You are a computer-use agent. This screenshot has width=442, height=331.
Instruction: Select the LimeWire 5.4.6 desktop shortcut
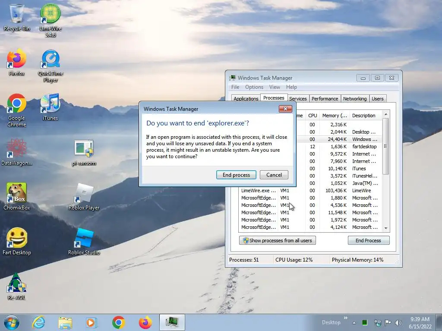[x=51, y=20]
